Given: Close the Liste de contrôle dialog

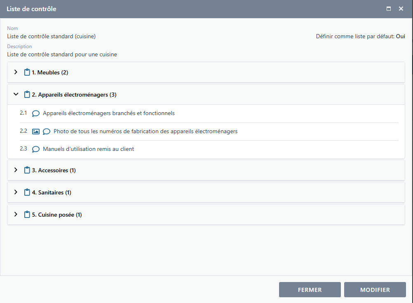Looking at the screenshot, I should (x=401, y=9).
